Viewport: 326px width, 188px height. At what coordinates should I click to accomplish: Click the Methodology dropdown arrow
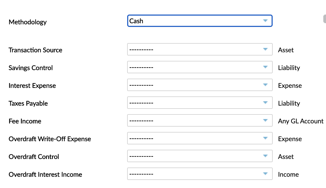click(266, 20)
